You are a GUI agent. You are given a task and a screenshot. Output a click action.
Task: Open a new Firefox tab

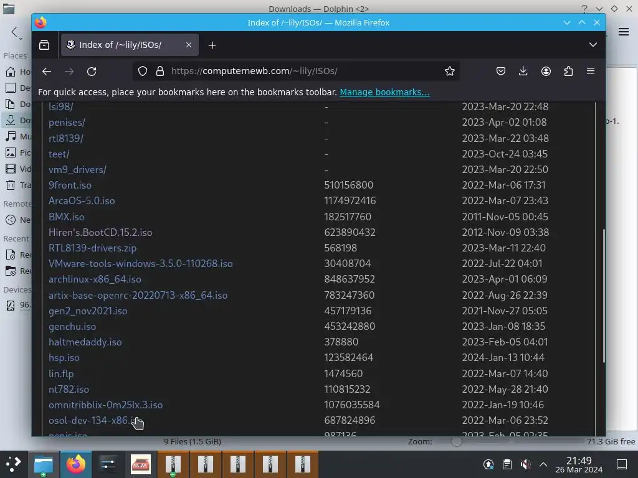pyautogui.click(x=212, y=45)
